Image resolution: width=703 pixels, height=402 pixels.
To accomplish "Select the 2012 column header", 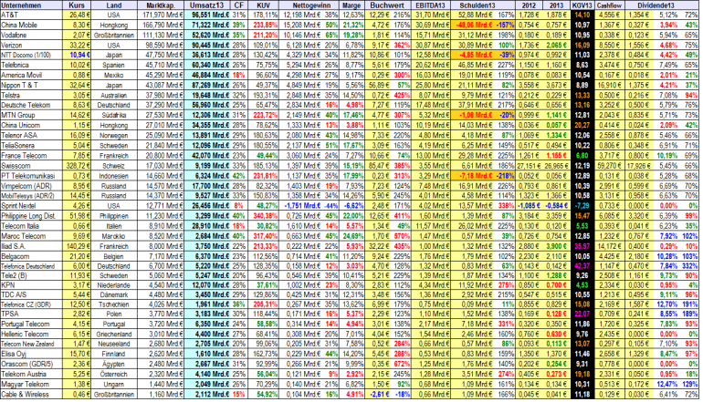I will [529, 5].
